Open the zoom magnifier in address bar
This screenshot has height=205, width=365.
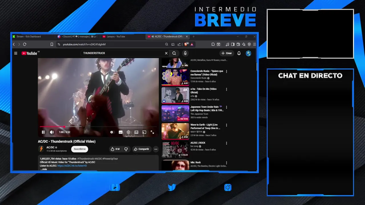167,44
